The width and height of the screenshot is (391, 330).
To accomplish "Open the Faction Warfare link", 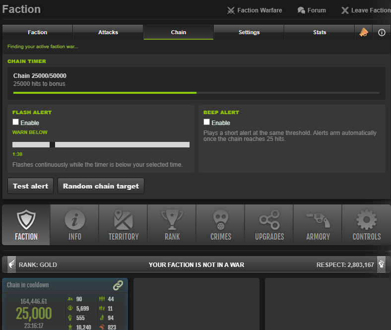I will pyautogui.click(x=255, y=10).
